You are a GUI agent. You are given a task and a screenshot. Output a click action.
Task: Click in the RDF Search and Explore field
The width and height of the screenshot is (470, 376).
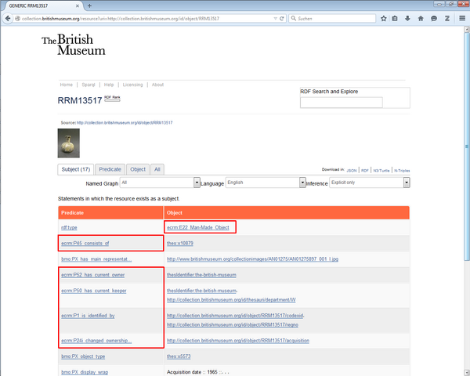pos(342,103)
